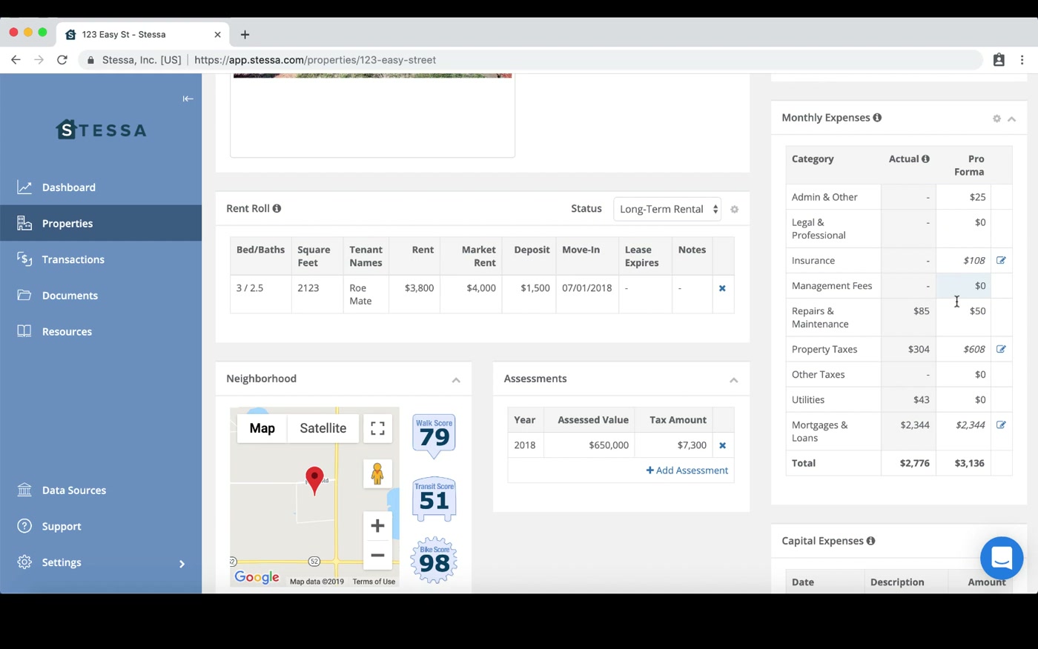
Task: Collapse the sidebar with the arrow icon
Action: (188, 99)
